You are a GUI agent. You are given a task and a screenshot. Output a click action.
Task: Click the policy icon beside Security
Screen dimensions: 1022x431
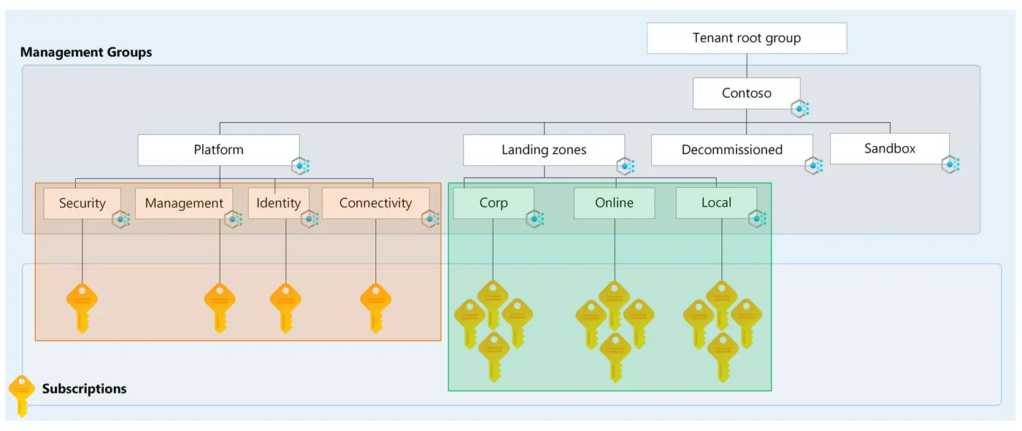[121, 218]
